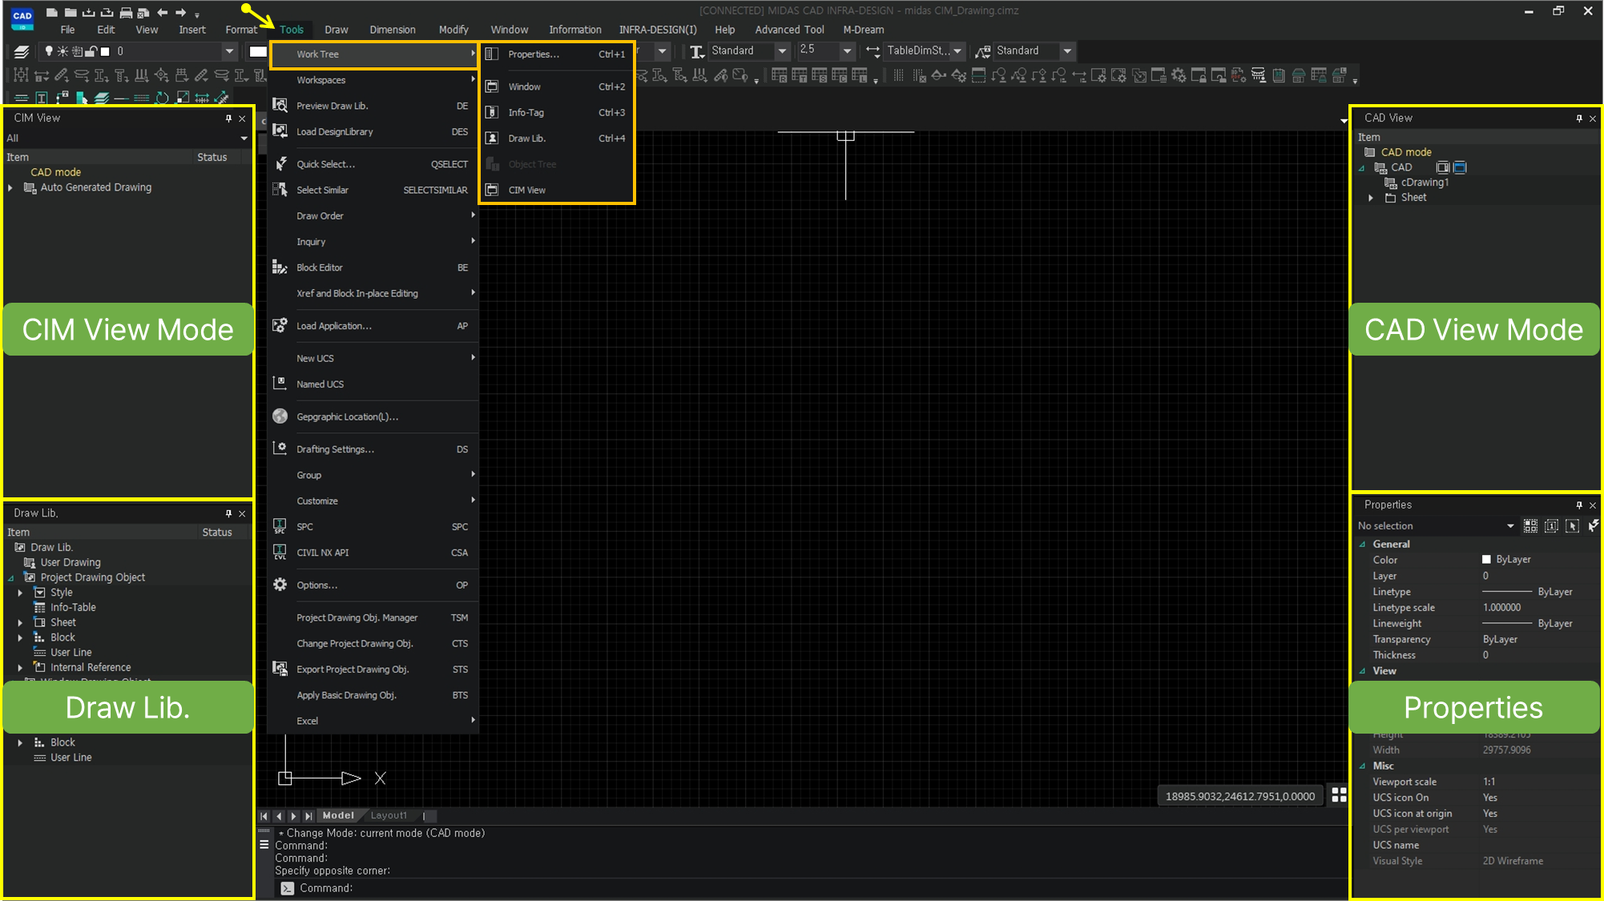Toggle UCS icon On value Yes
The image size is (1604, 901).
1489,797
